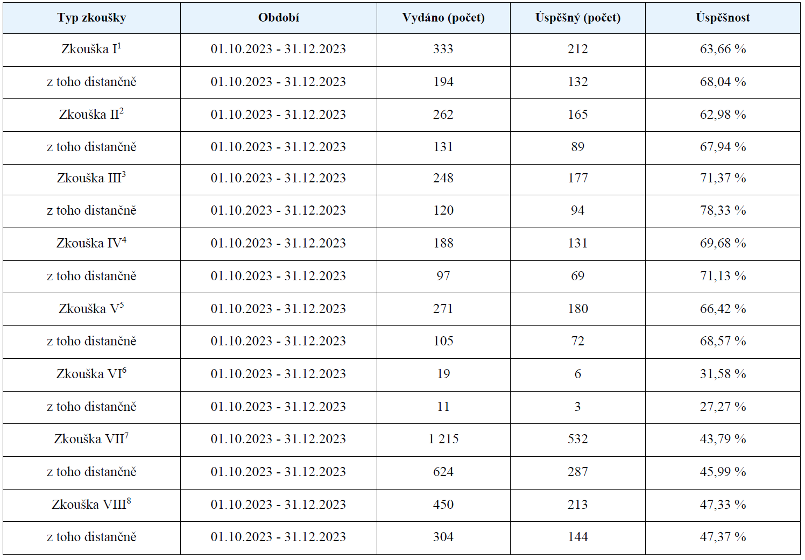Select the Zkouška VIII row label
Screen dimensions: 805x560
91,505
